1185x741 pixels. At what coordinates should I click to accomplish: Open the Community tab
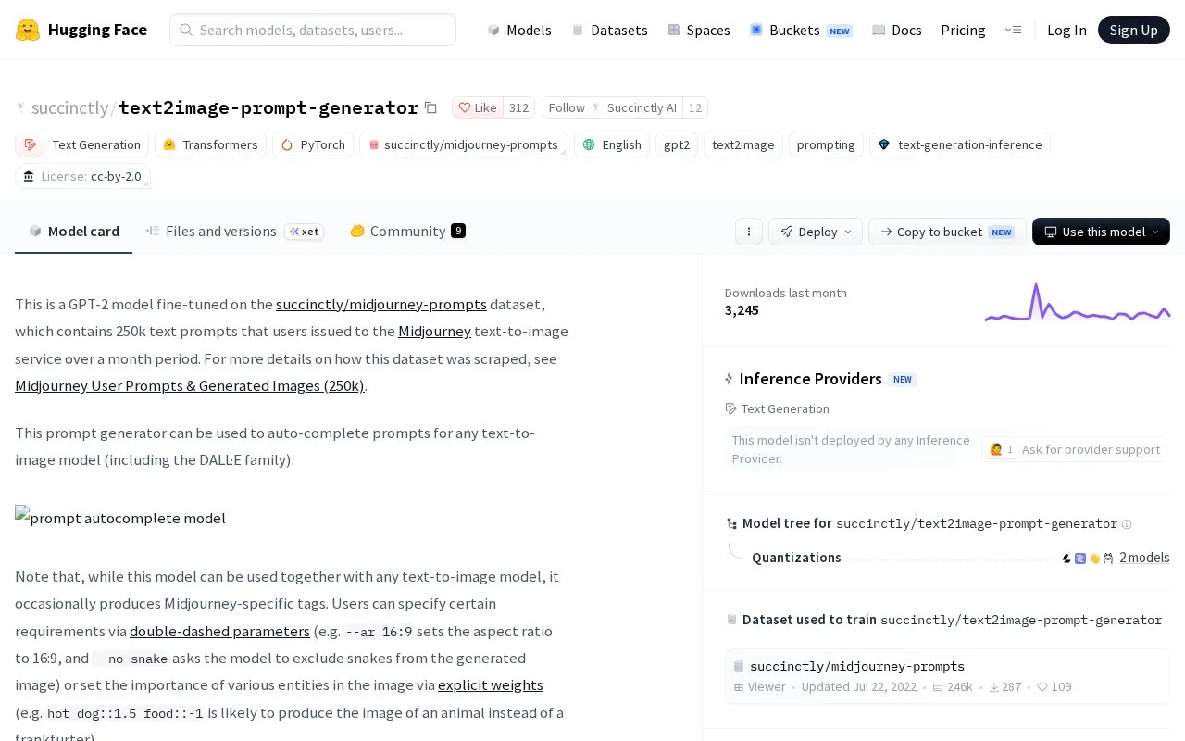point(407,232)
